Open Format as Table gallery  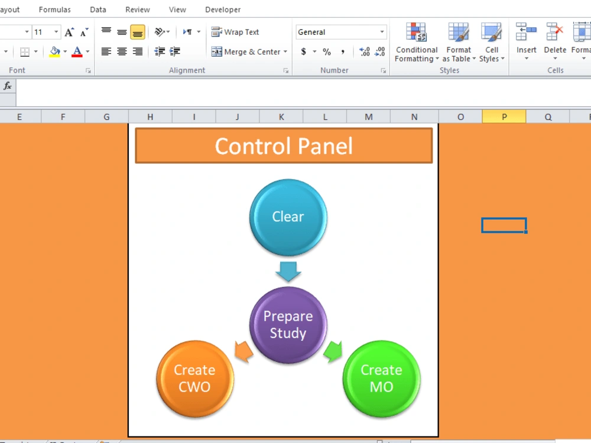tap(459, 42)
